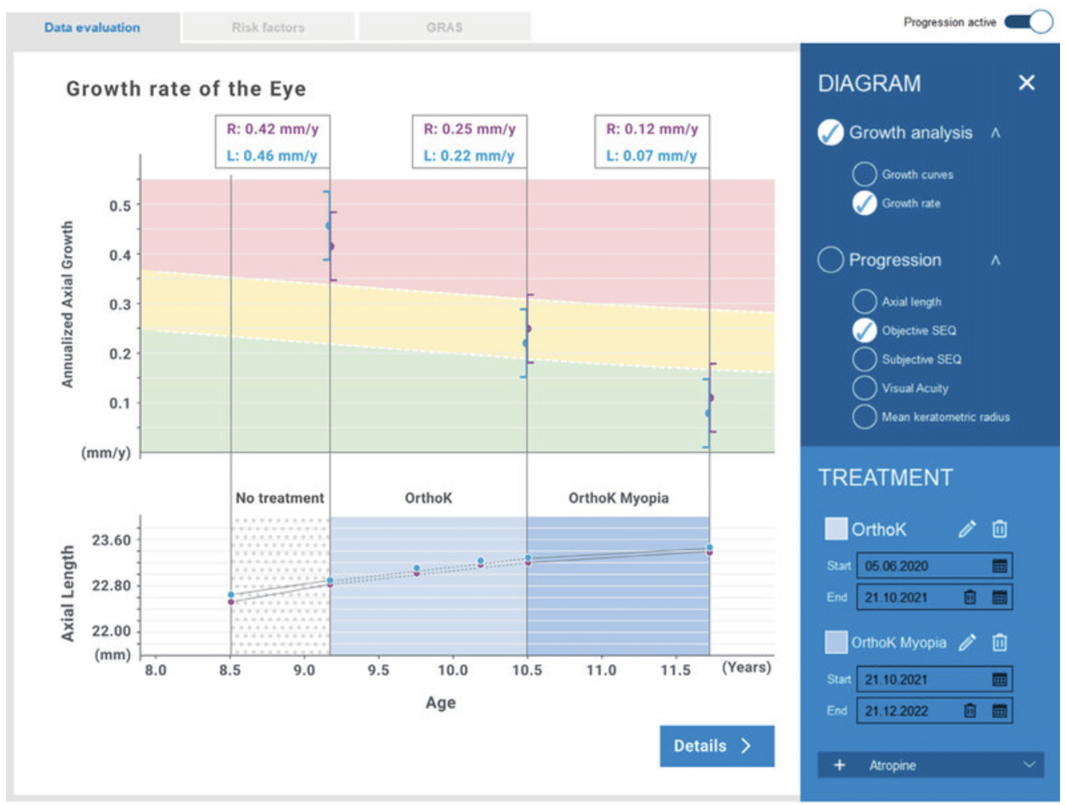
Task: Uncheck the Growth analysis option
Action: tap(830, 132)
